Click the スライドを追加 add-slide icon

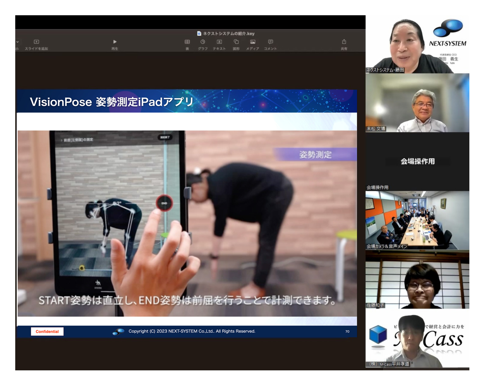36,42
